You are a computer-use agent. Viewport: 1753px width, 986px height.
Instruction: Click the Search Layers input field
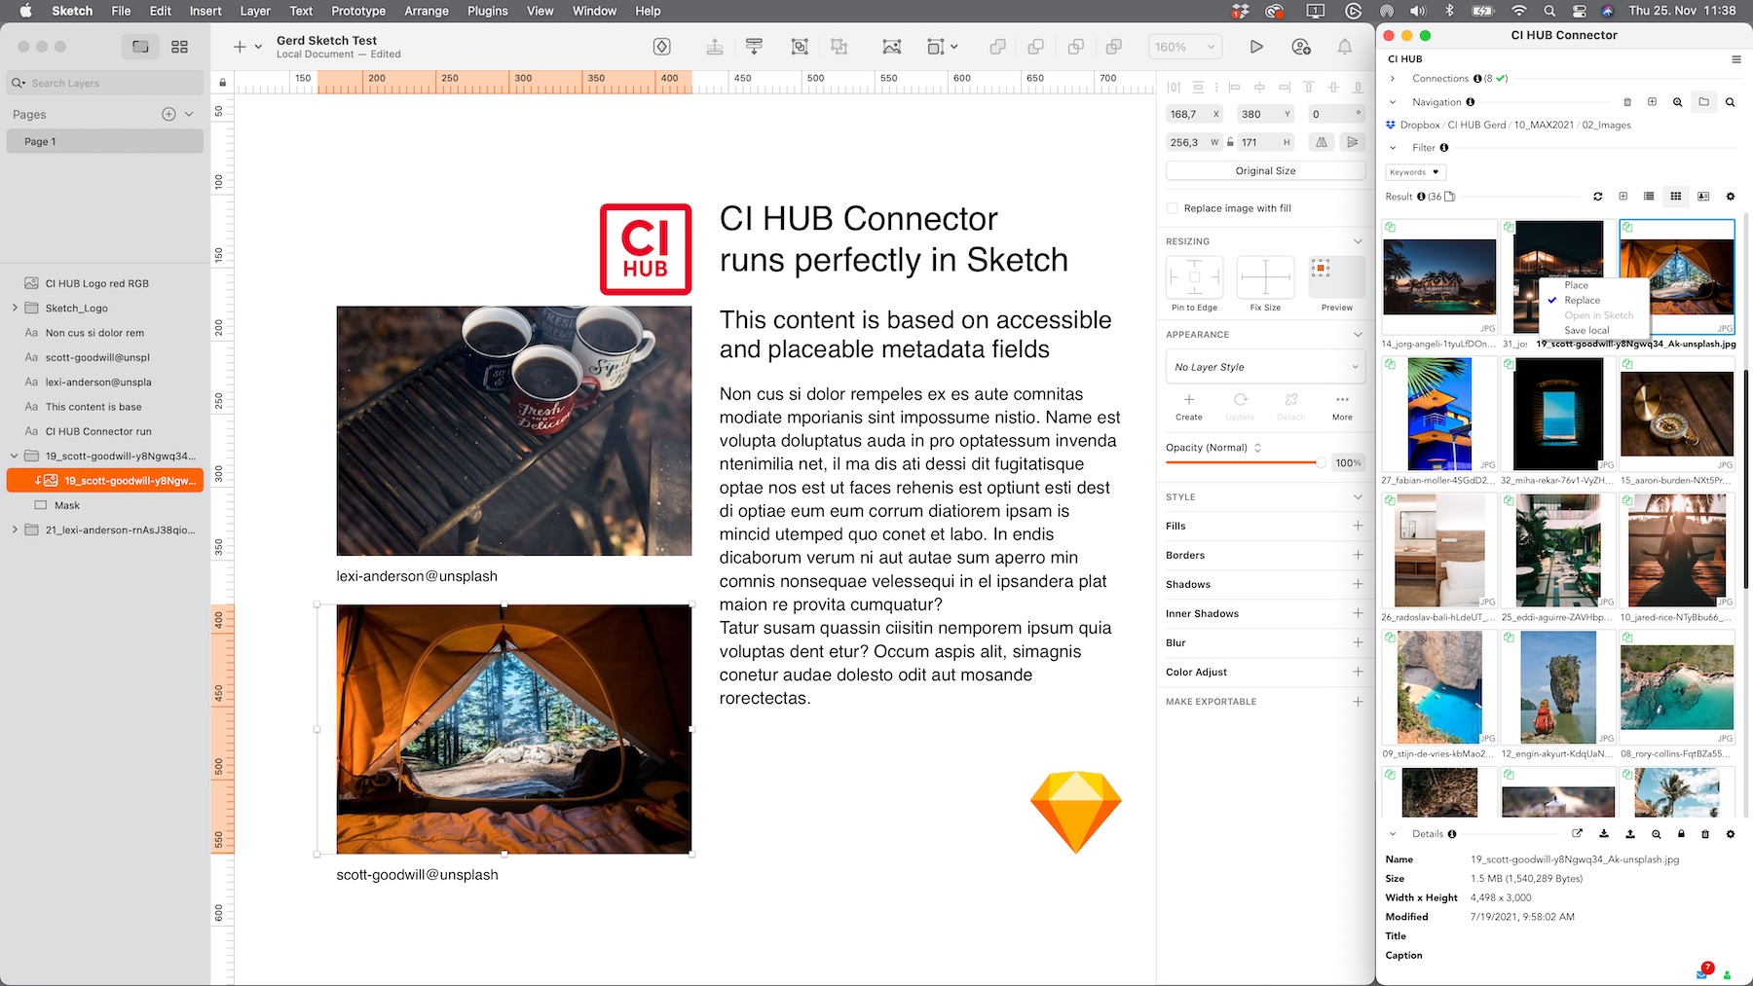[x=105, y=83]
